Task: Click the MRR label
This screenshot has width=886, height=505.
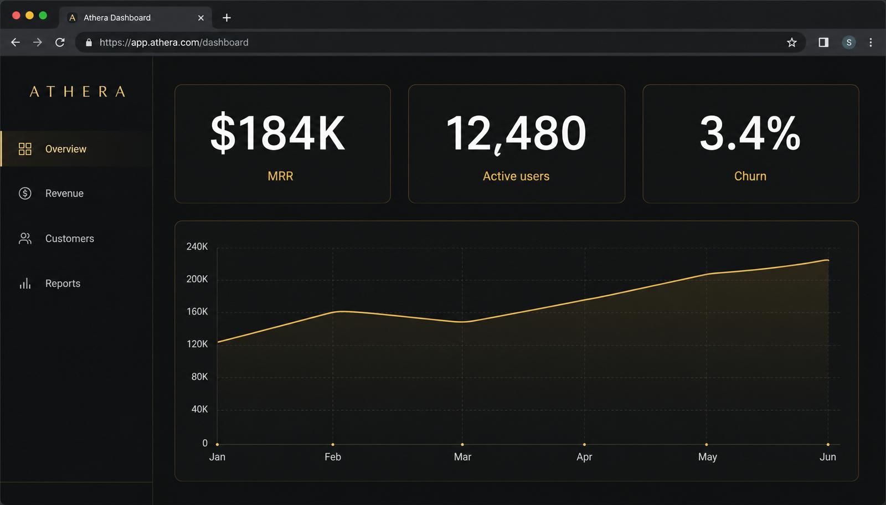Action: (280, 176)
